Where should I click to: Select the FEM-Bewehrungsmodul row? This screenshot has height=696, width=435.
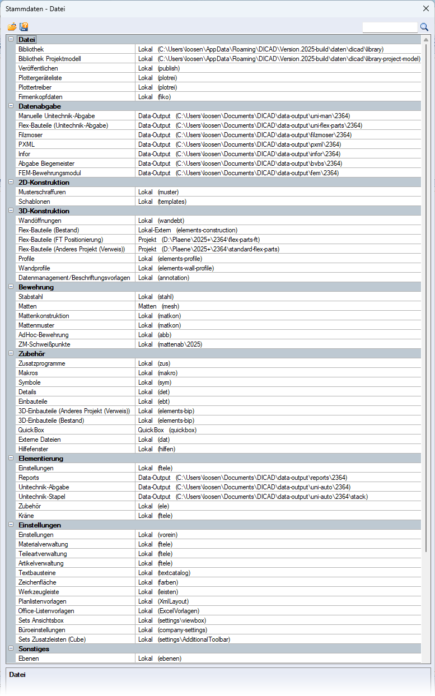[x=218, y=173]
